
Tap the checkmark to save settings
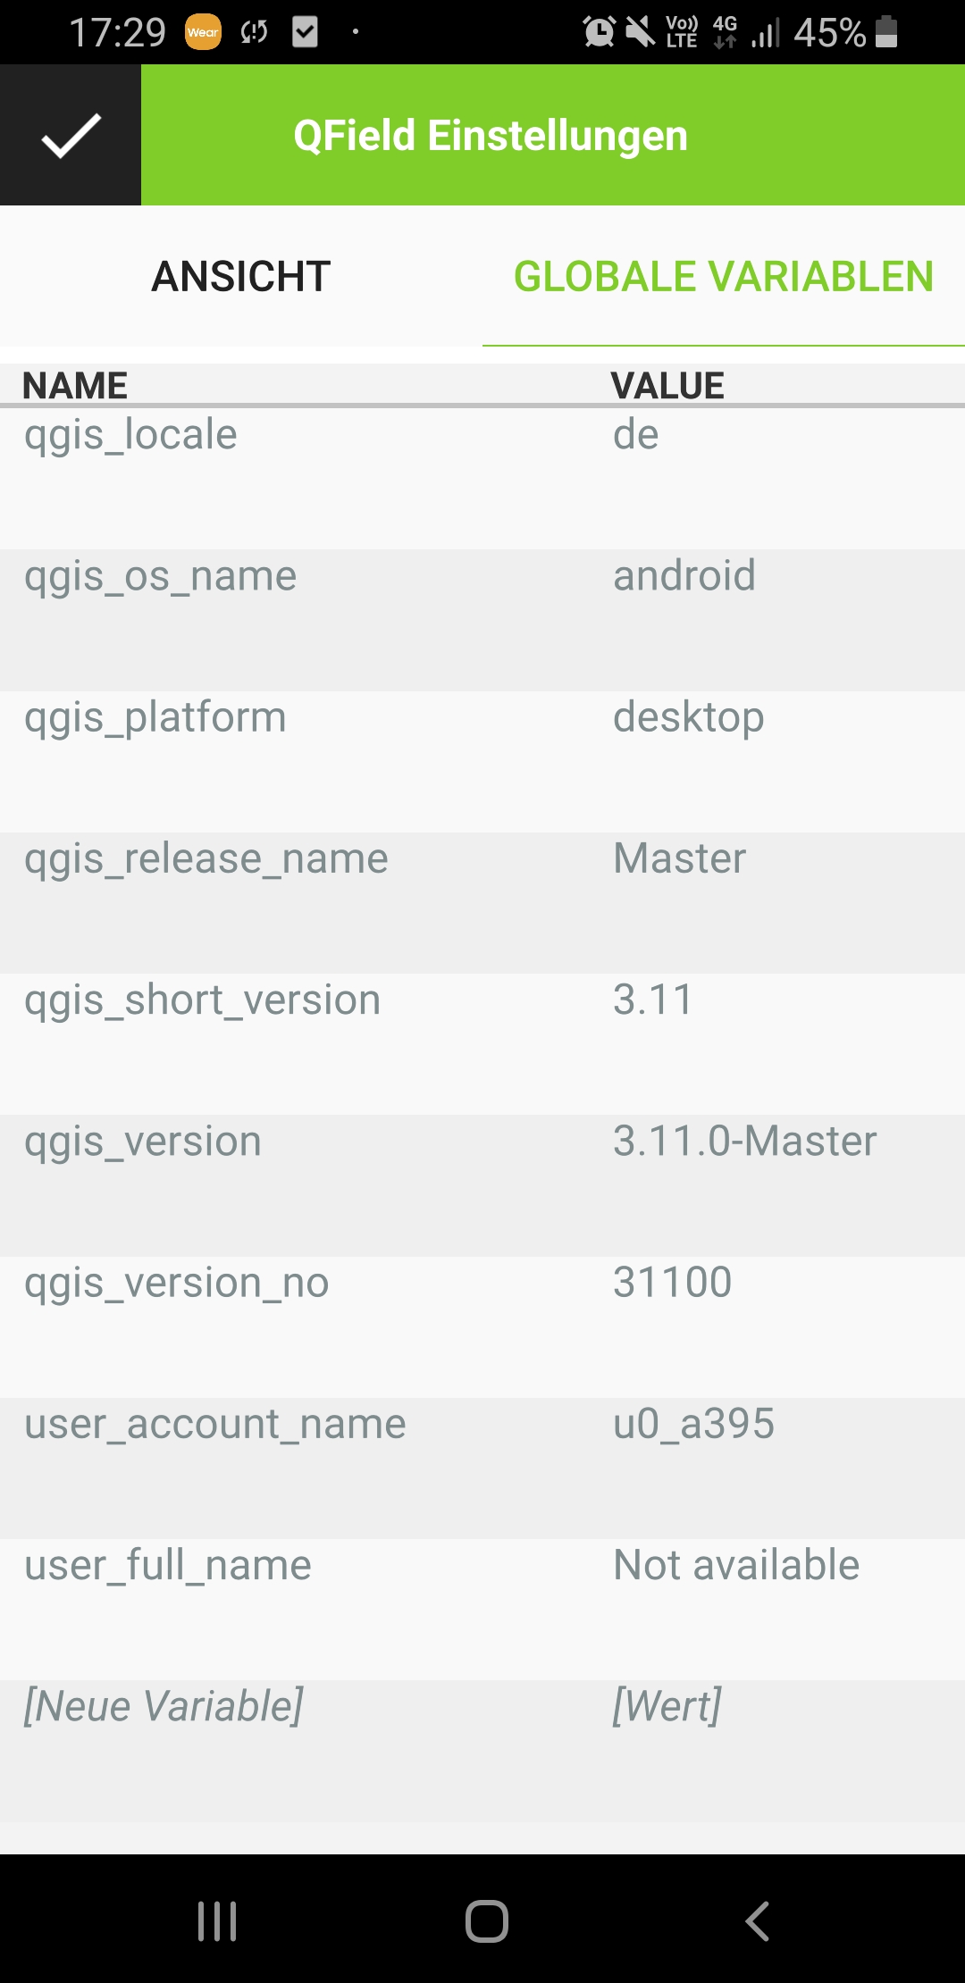tap(70, 134)
